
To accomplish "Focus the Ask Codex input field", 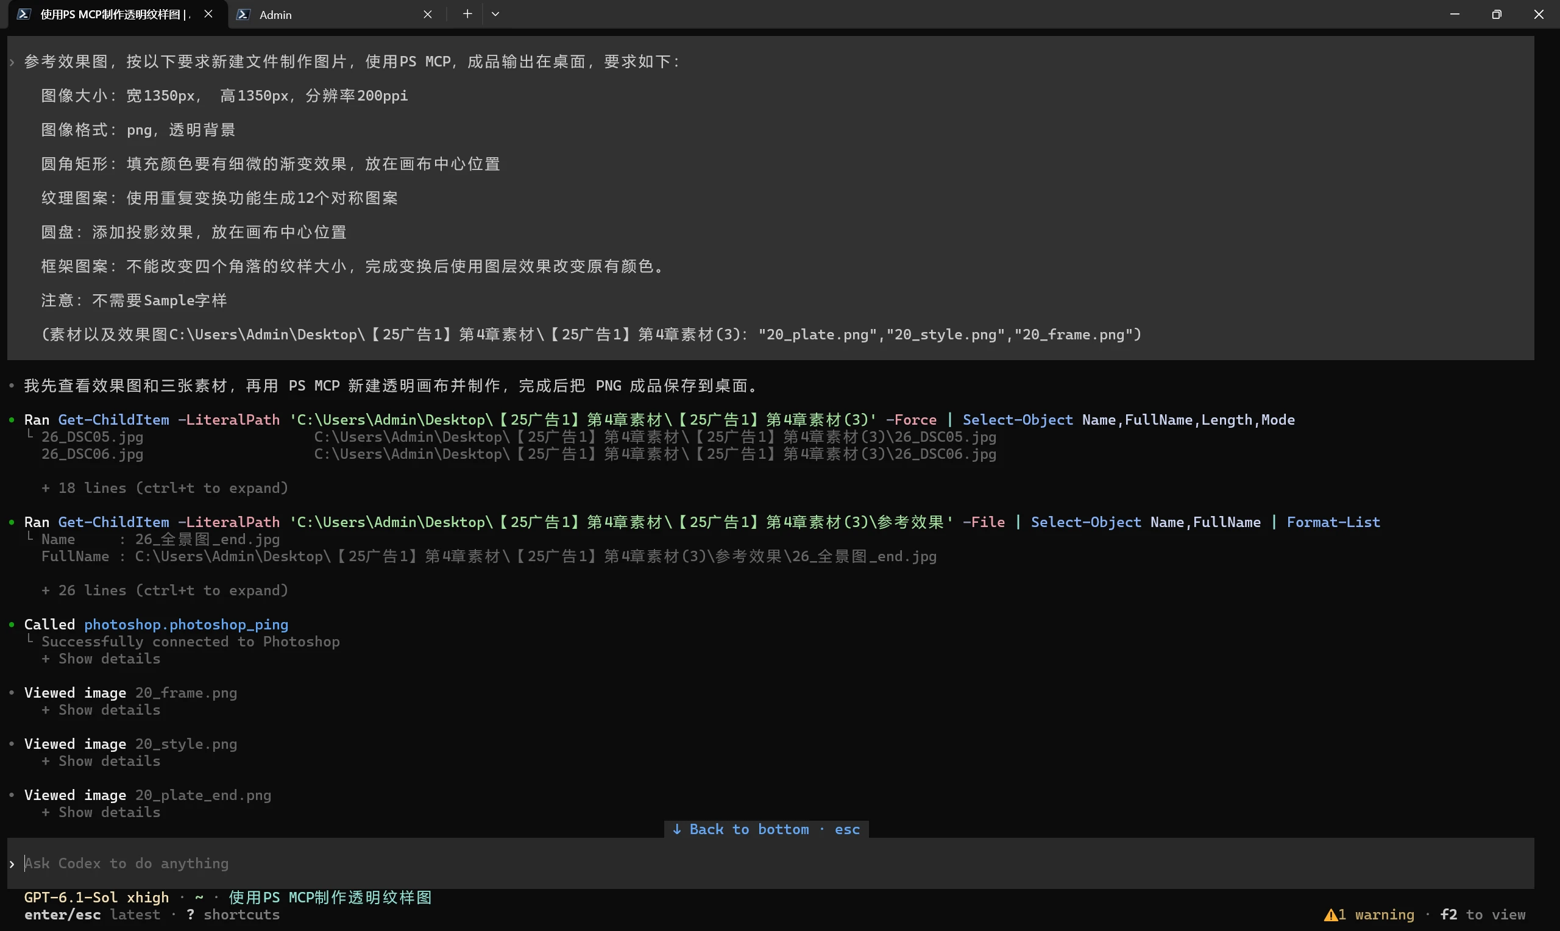I will [770, 863].
